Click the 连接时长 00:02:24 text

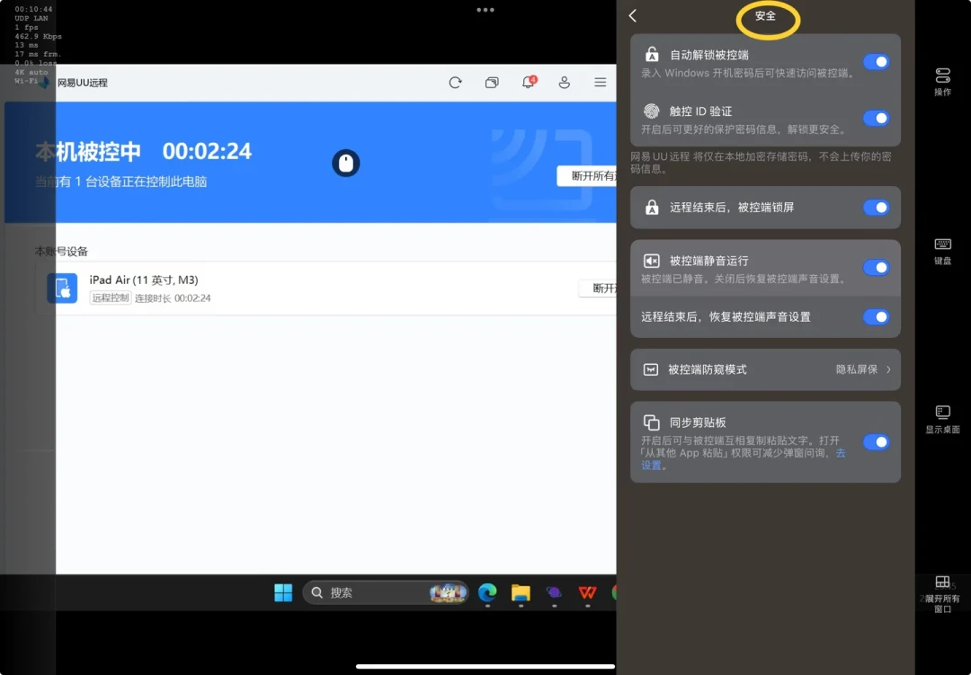(x=173, y=298)
